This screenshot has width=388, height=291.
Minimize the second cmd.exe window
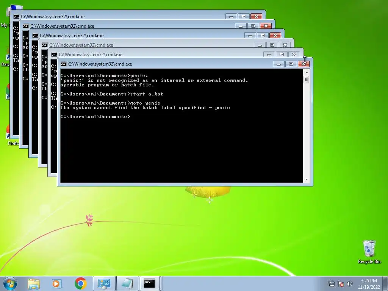[x=241, y=26]
